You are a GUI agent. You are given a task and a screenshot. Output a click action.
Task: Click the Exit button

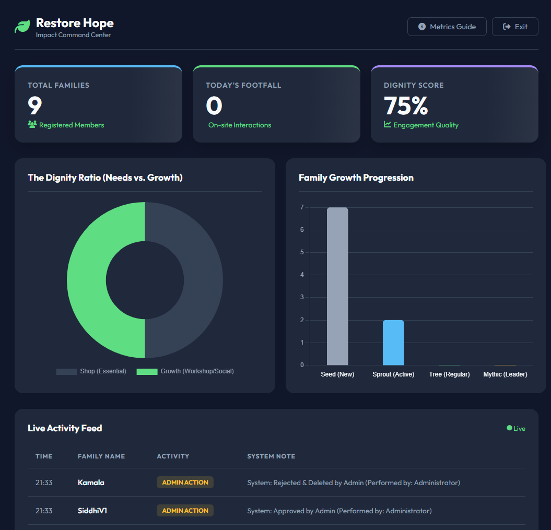point(515,27)
